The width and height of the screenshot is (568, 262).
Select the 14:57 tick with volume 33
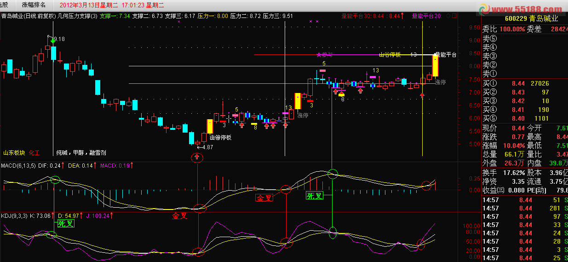click(x=524, y=225)
